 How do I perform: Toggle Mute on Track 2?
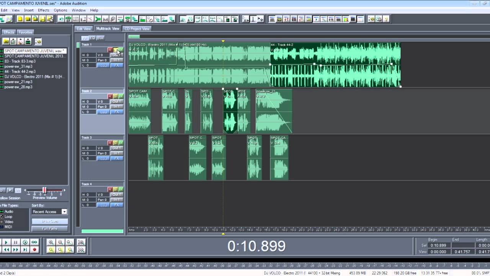click(121, 96)
